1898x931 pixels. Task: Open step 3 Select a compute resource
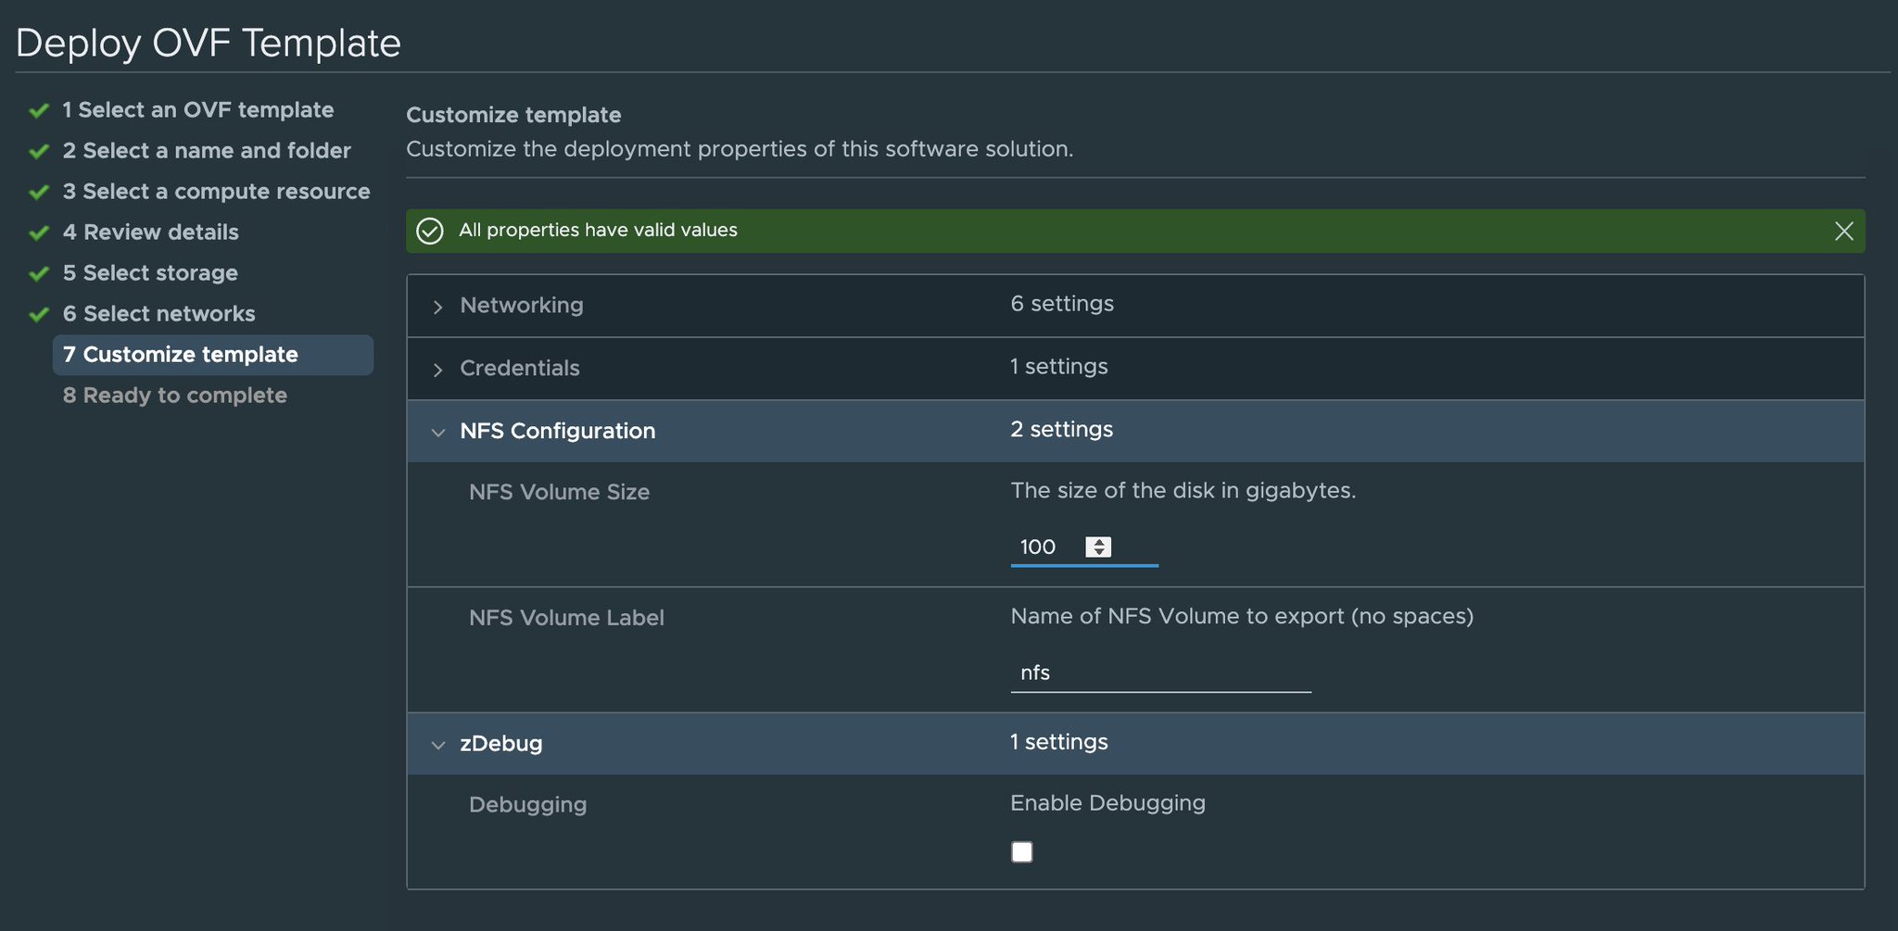tap(216, 192)
